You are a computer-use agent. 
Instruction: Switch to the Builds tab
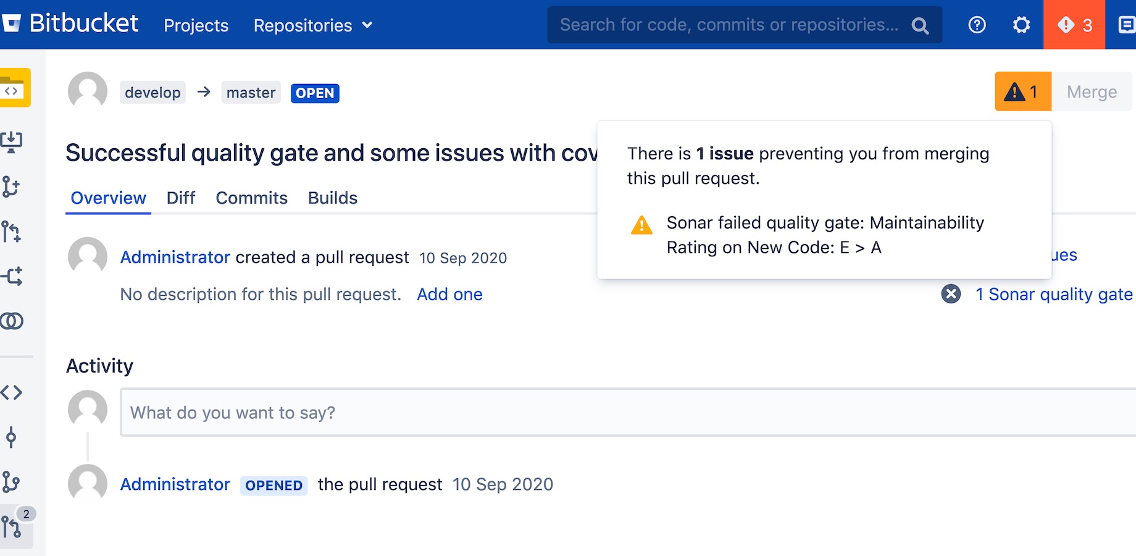333,198
